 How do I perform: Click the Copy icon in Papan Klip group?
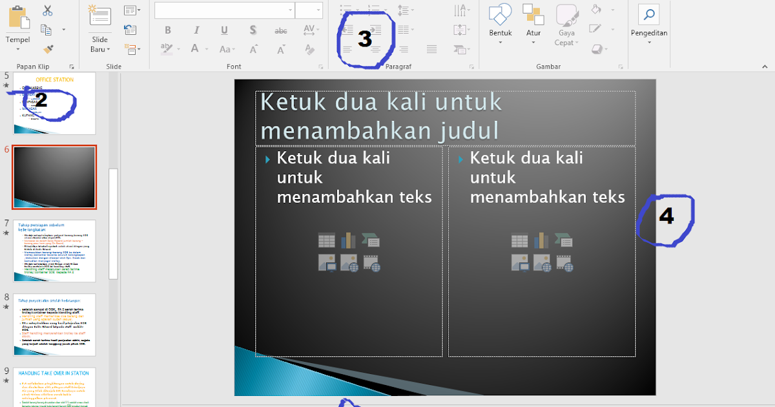click(47, 29)
